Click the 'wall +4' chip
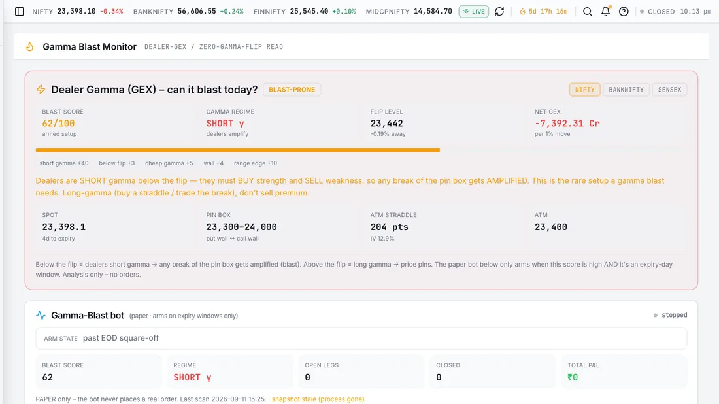The height and width of the screenshot is (404, 719). click(214, 163)
